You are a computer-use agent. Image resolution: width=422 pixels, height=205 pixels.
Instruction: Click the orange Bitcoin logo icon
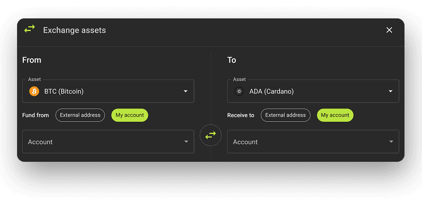[34, 91]
